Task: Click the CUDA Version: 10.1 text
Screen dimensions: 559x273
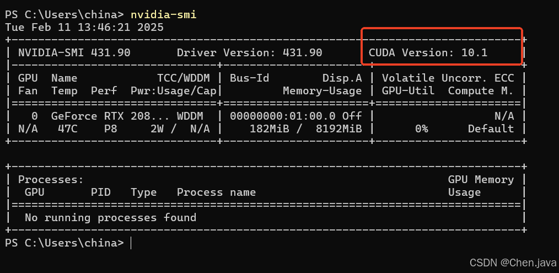Action: [x=428, y=53]
